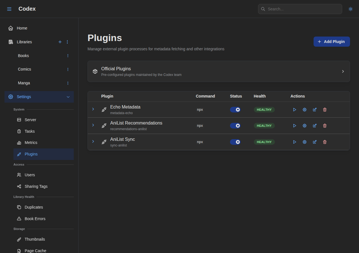
Task: Open AniList Sync plugin settings gear
Action: tap(305, 142)
